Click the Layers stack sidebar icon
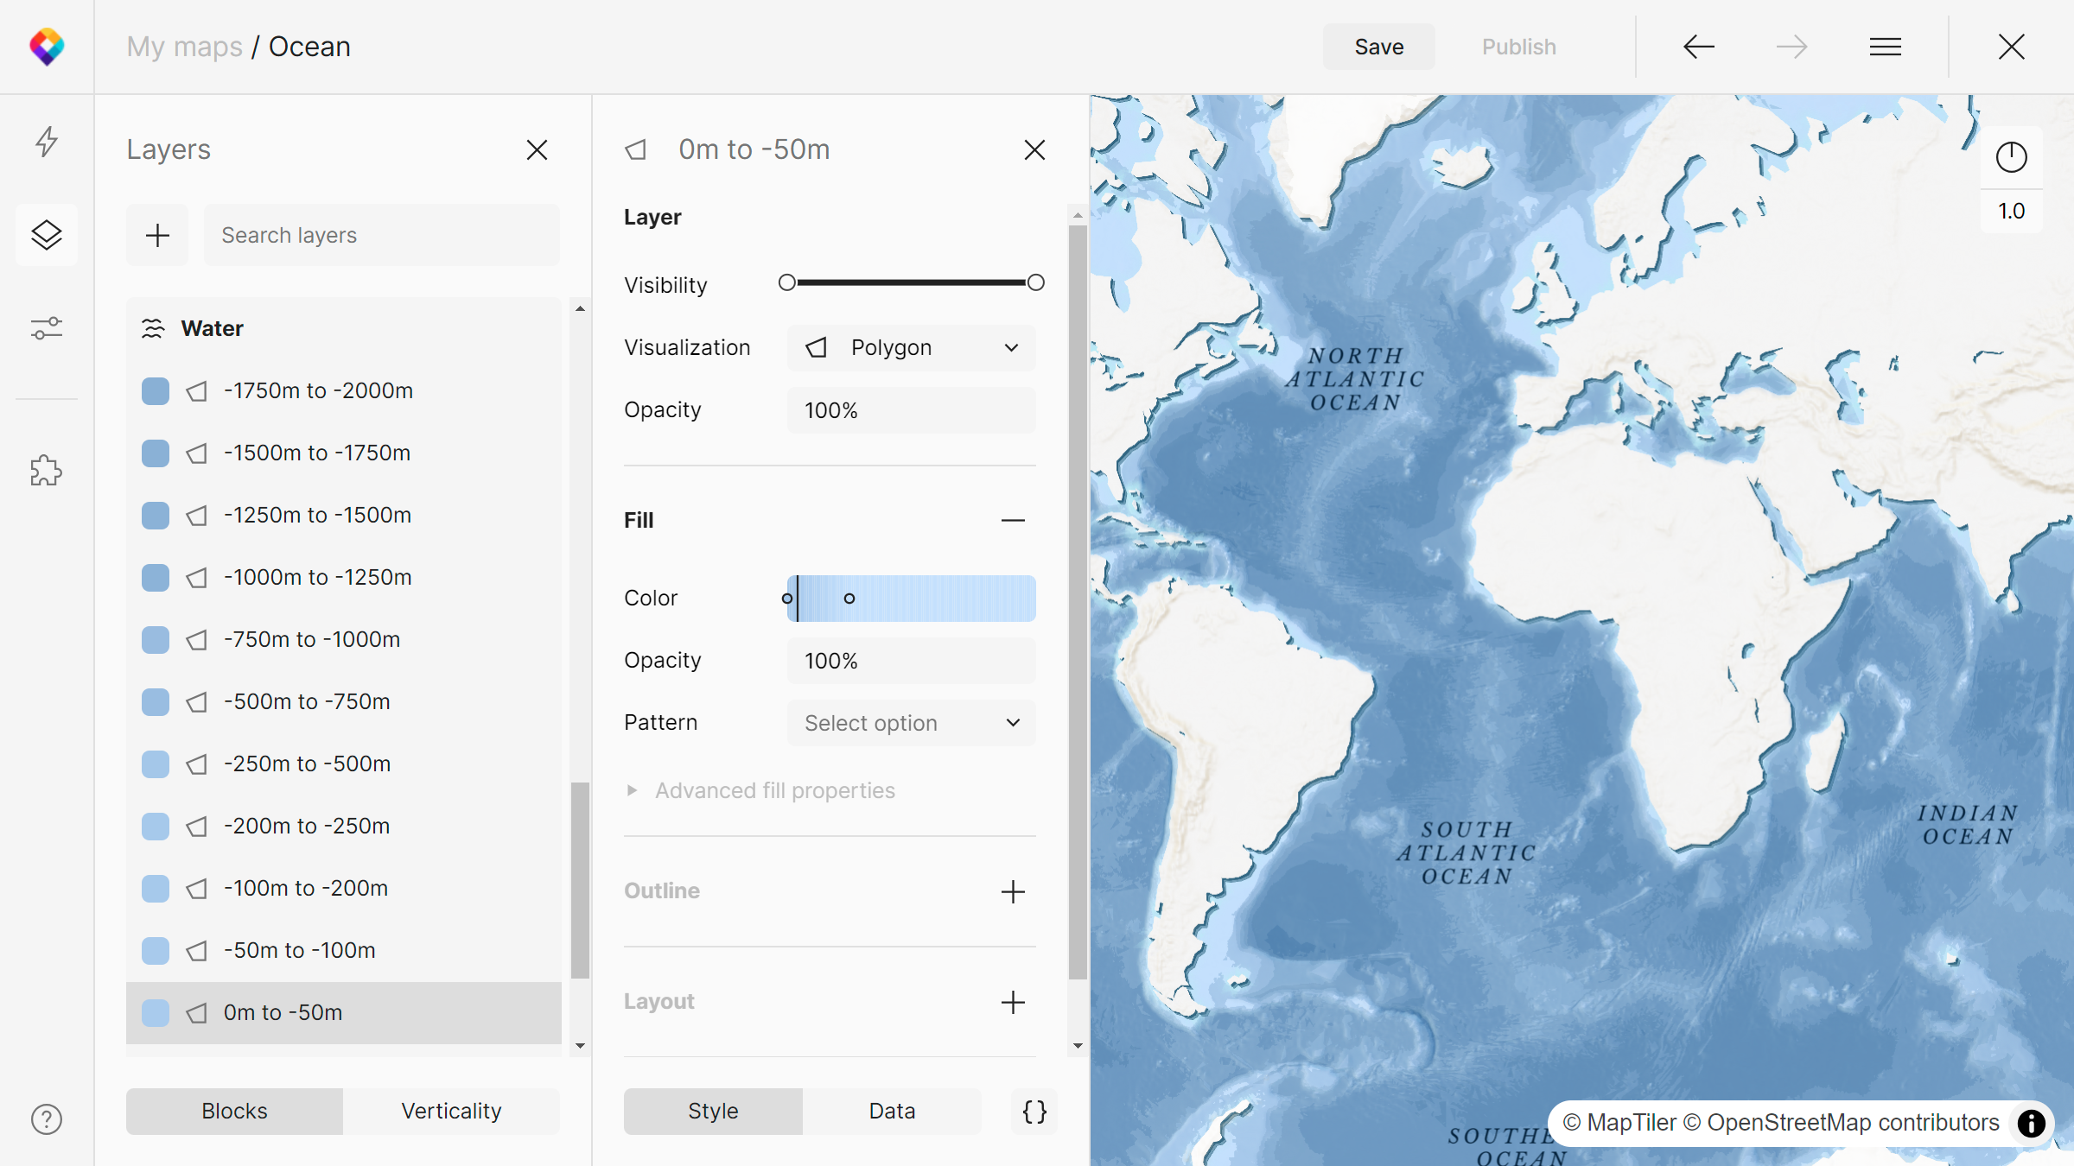The height and width of the screenshot is (1166, 2074). pos(47,235)
